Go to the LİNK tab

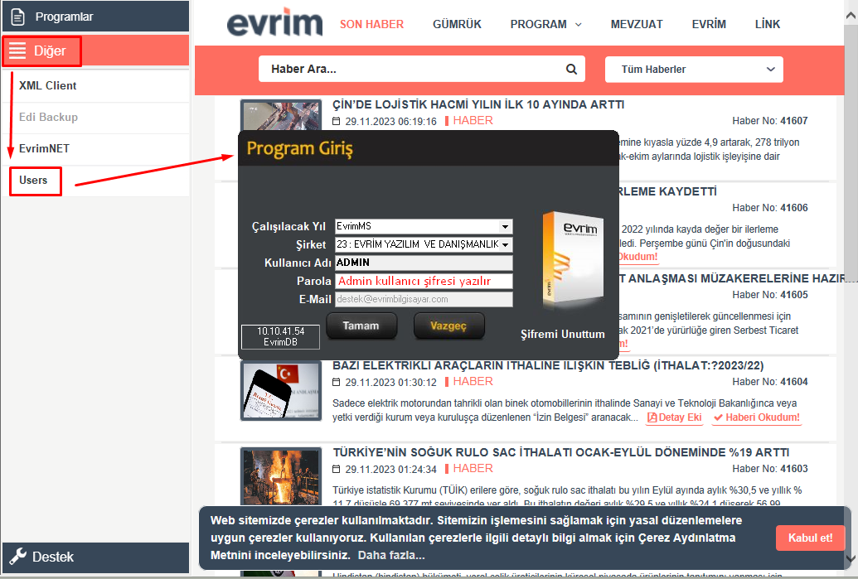click(x=767, y=24)
